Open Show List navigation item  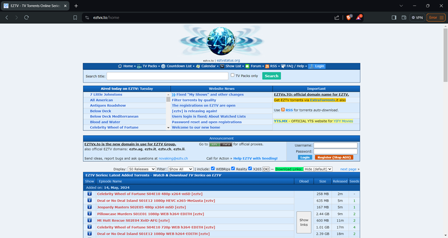point(233,66)
